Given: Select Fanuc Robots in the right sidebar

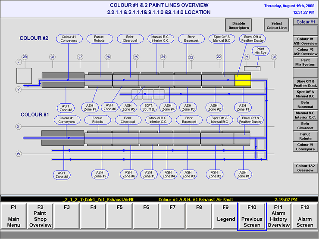Looking at the screenshot, I should pyautogui.click(x=305, y=136).
